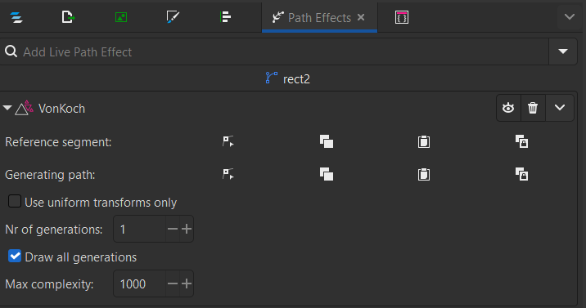Enable Use uniform transforms only checkbox
This screenshot has width=586, height=308.
tap(15, 201)
